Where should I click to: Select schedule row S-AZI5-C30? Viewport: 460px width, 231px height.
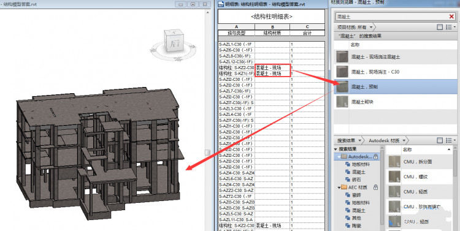[x=271, y=50]
